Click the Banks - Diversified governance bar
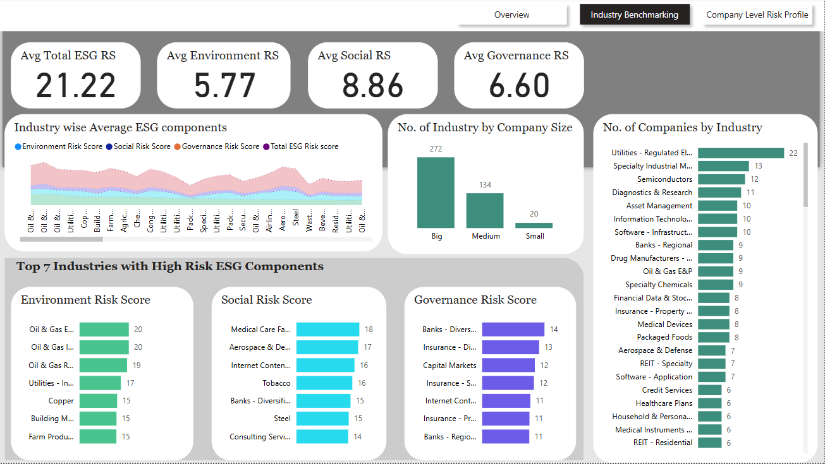Screen dimensions: 825x464 [x=512, y=329]
